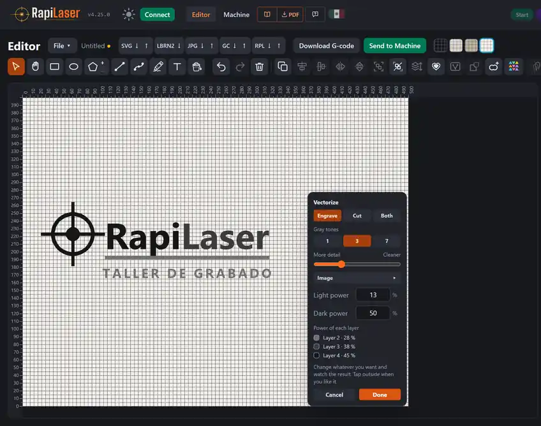Confirm vectorize with Done

pos(380,395)
